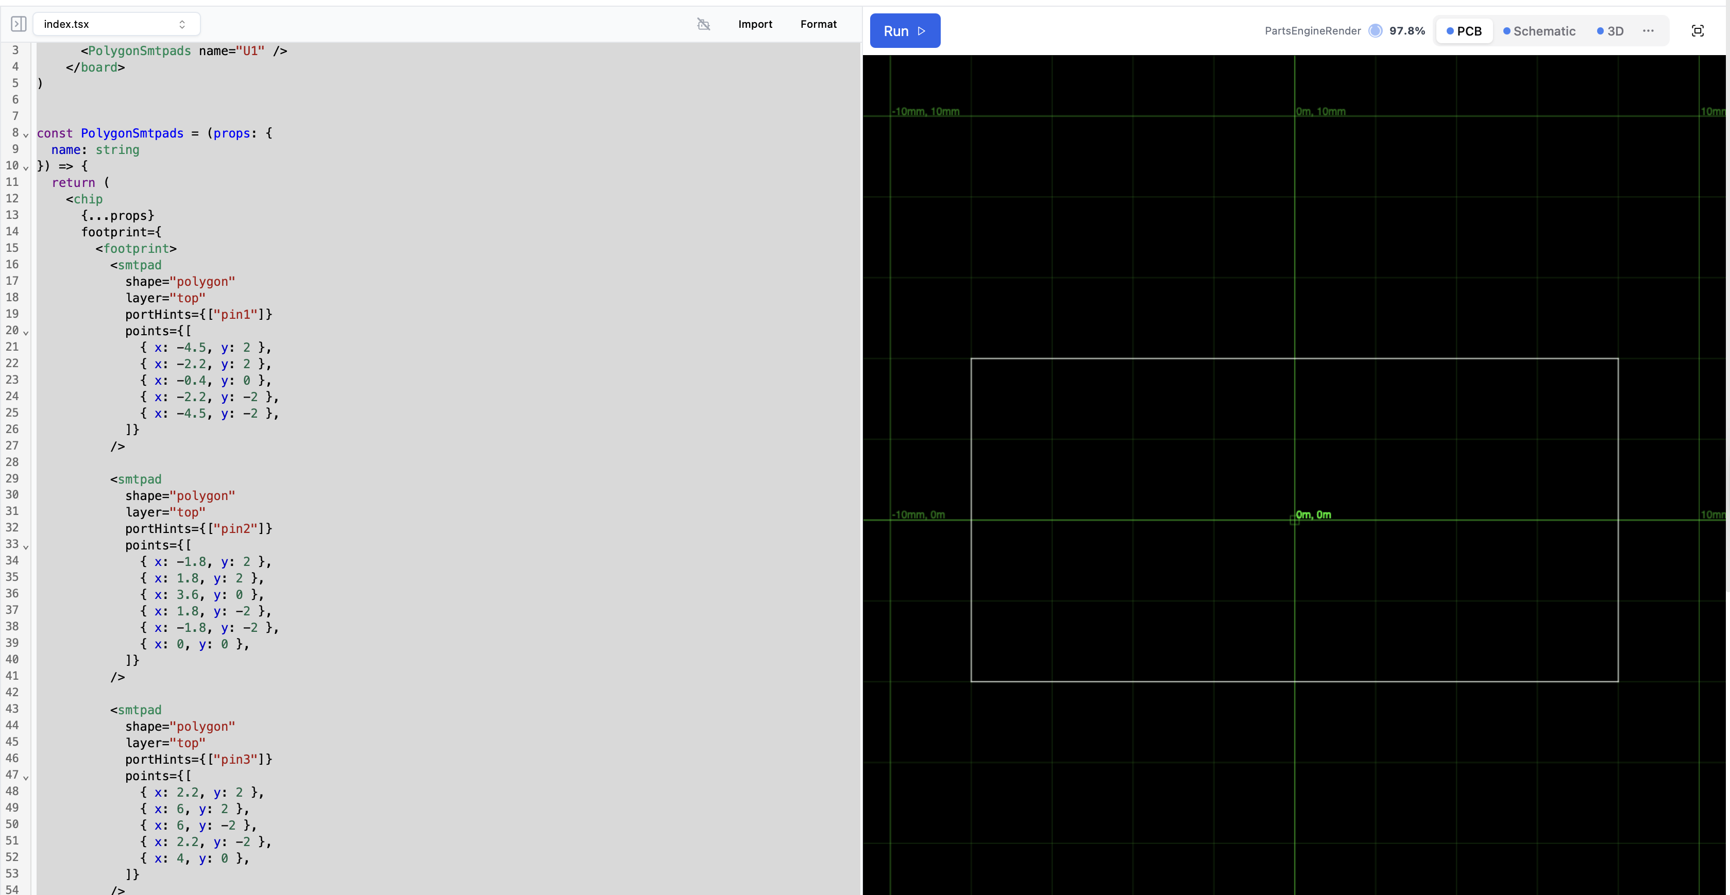Switch to the 3D view tab
The width and height of the screenshot is (1730, 895).
click(1610, 31)
